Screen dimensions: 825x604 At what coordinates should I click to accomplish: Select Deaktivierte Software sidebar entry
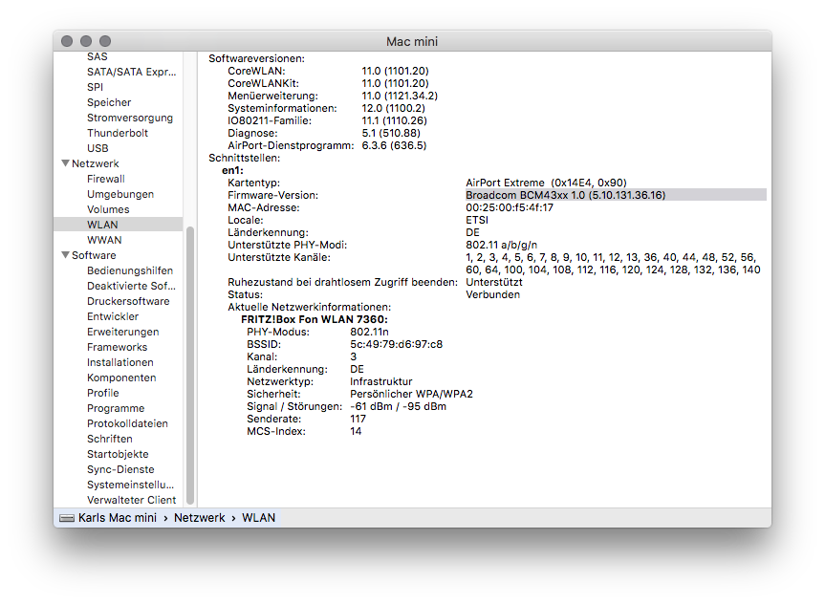pos(132,286)
